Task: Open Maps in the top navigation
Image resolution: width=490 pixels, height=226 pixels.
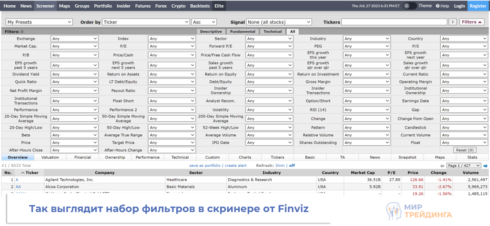Action: [64, 6]
